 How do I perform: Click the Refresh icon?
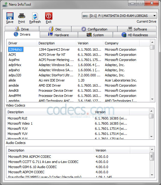(x=35, y=16)
